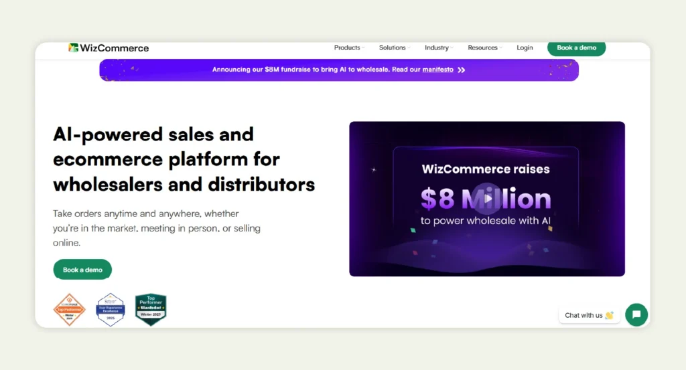Click the double-arrow icon in the announcement banner
The image size is (686, 370).
461,70
